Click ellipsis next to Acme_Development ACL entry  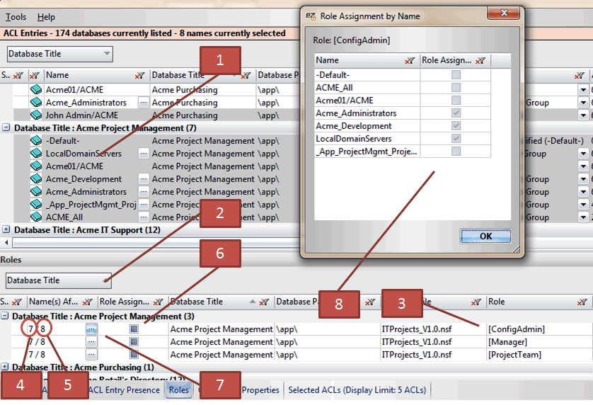[144, 179]
